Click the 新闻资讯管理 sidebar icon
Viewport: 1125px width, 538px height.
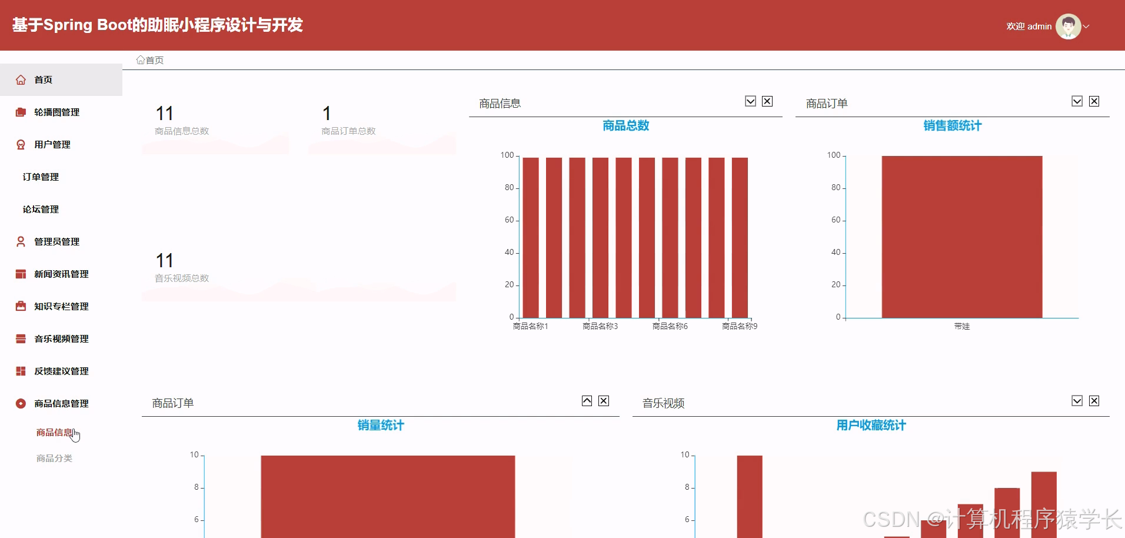click(21, 274)
